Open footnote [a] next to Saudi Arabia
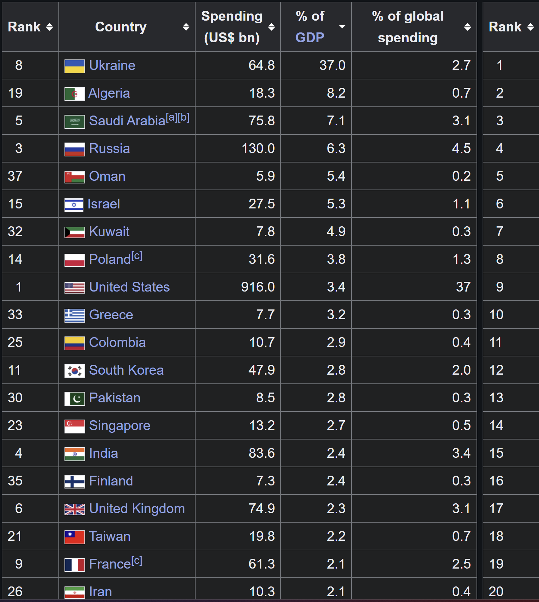Viewport: 539px width, 602px height. point(172,117)
